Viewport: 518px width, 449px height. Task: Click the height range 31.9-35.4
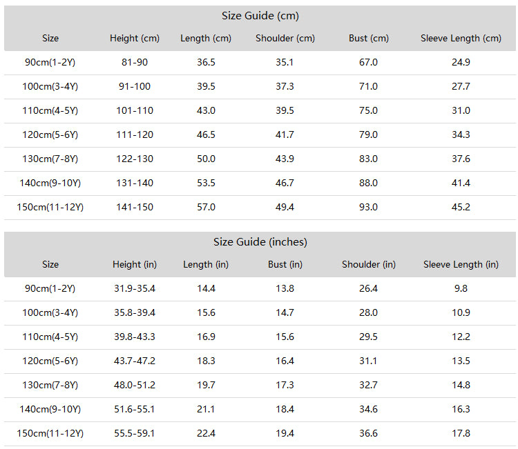click(135, 289)
